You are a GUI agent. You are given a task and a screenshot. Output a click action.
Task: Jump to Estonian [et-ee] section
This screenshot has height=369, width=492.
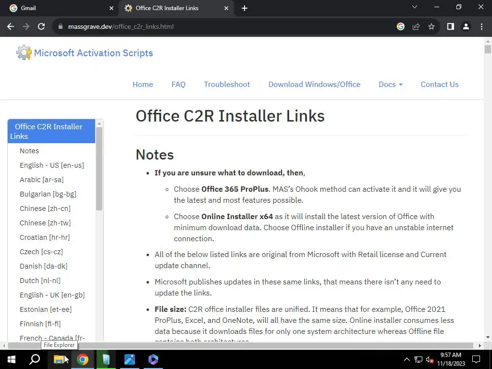[46, 310]
